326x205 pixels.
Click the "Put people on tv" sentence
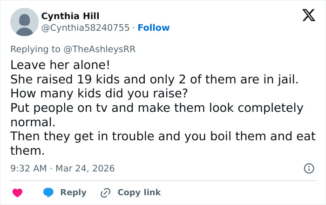point(156,108)
